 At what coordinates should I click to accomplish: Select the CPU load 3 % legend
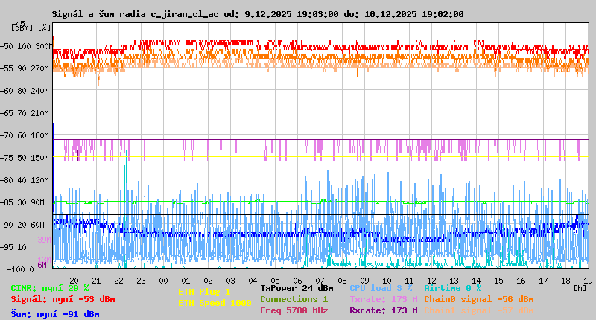click(380, 287)
